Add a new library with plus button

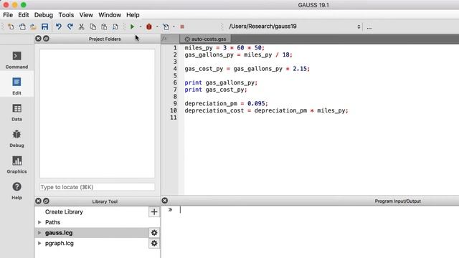coord(154,212)
